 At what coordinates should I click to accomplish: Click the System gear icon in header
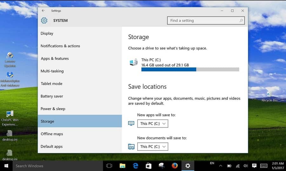[44, 21]
